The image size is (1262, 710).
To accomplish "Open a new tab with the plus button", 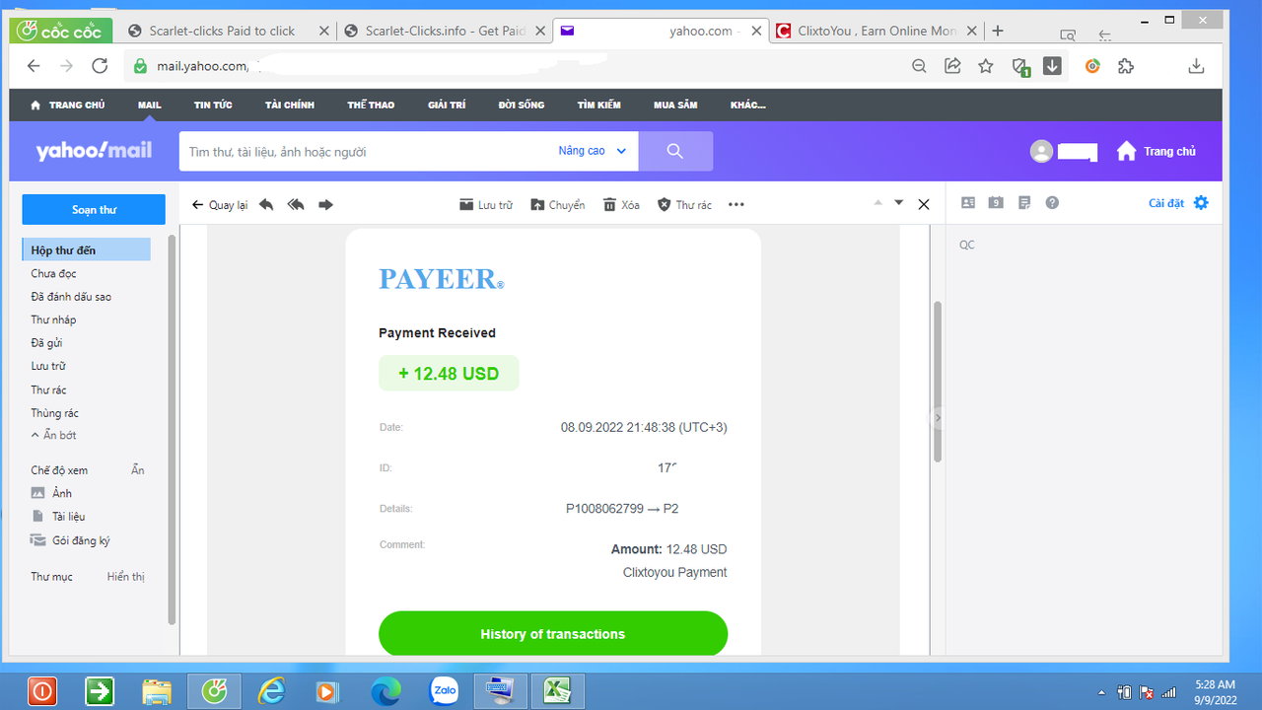I will click(998, 31).
